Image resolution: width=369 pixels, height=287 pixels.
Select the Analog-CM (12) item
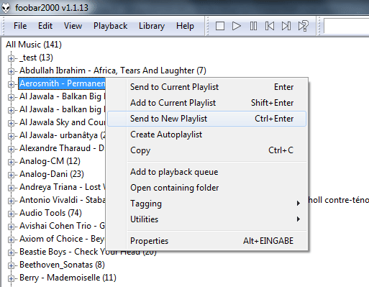[x=50, y=161]
